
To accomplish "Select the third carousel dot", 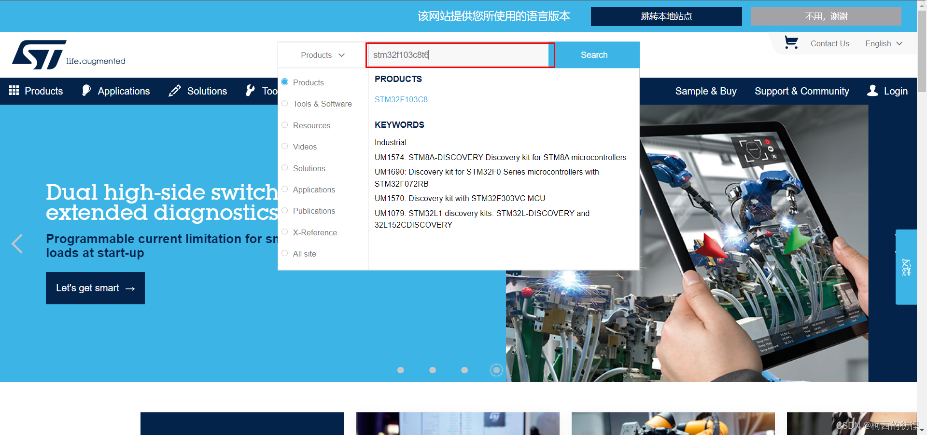I will click(x=464, y=370).
